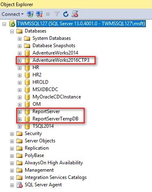Viewport: 152px width, 192px height.
Task: Click the Database Snapshots folder icon
Action: [x=27, y=46]
